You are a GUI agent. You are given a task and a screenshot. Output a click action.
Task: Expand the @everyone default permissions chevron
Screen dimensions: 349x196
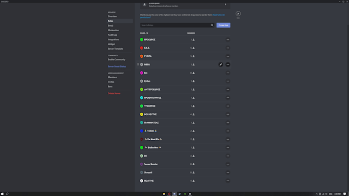tap(225, 5)
